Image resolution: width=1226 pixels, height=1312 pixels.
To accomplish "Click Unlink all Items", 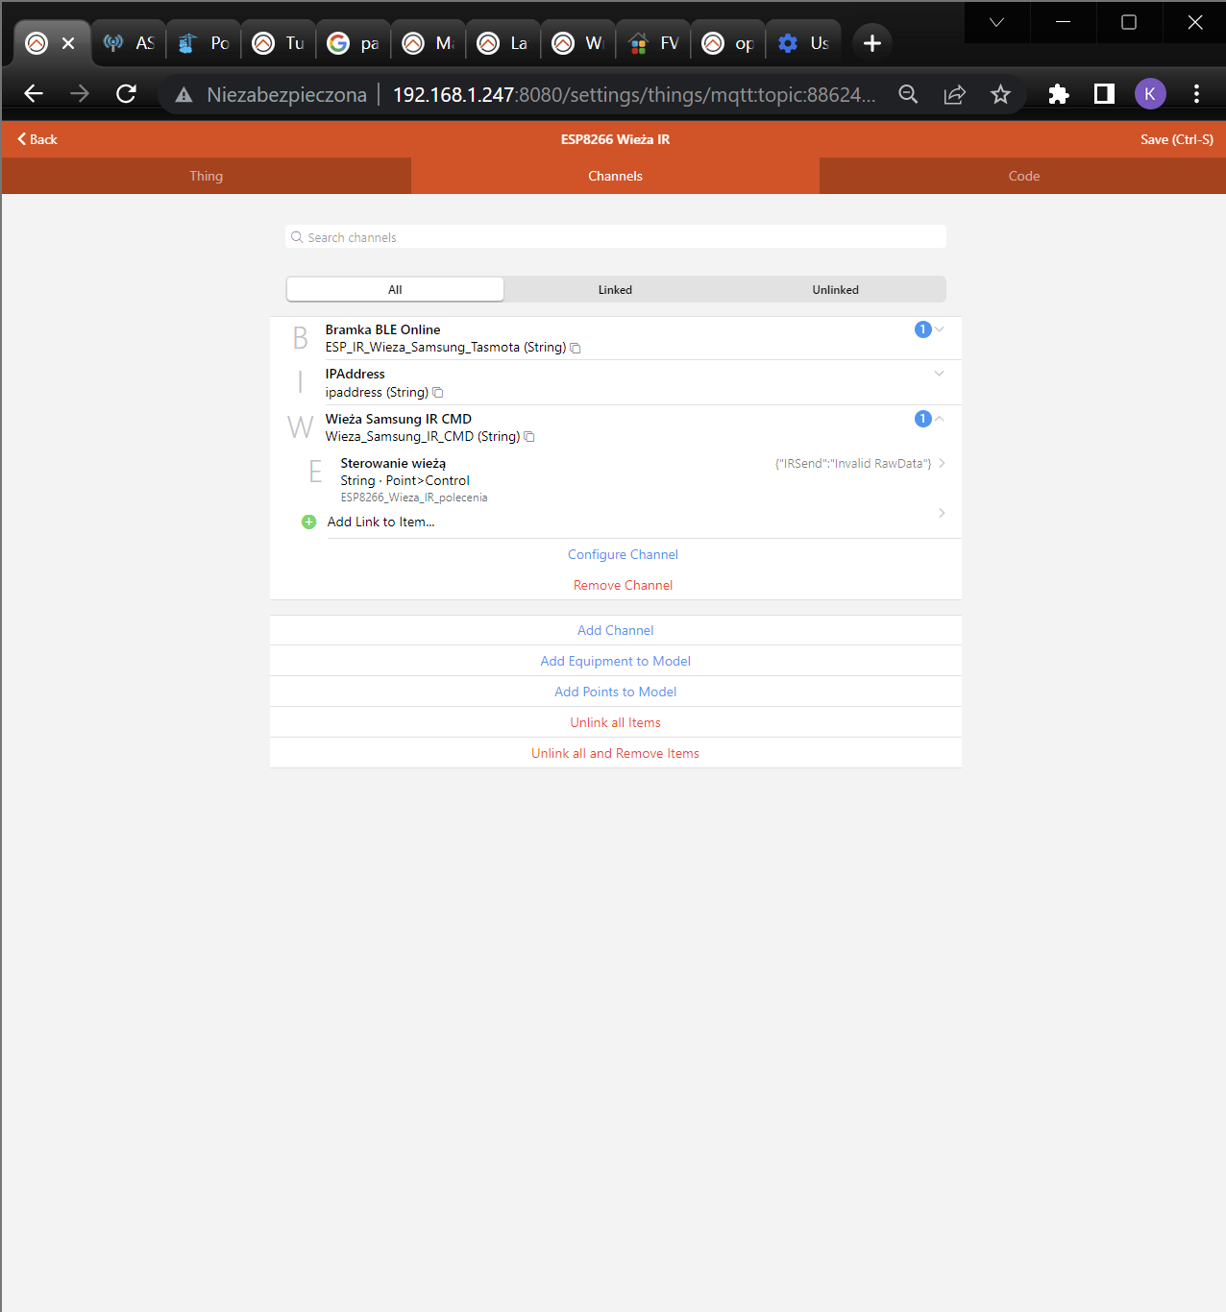I will tap(616, 722).
